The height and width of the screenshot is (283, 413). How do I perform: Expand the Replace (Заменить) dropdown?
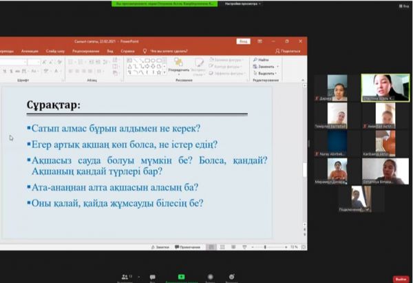[x=277, y=66]
